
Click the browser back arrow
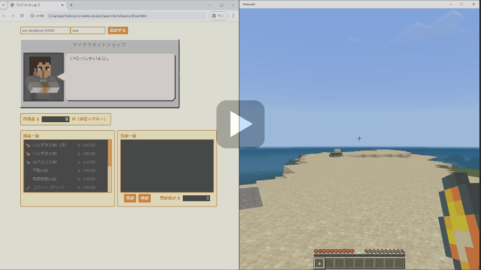pos(4,15)
